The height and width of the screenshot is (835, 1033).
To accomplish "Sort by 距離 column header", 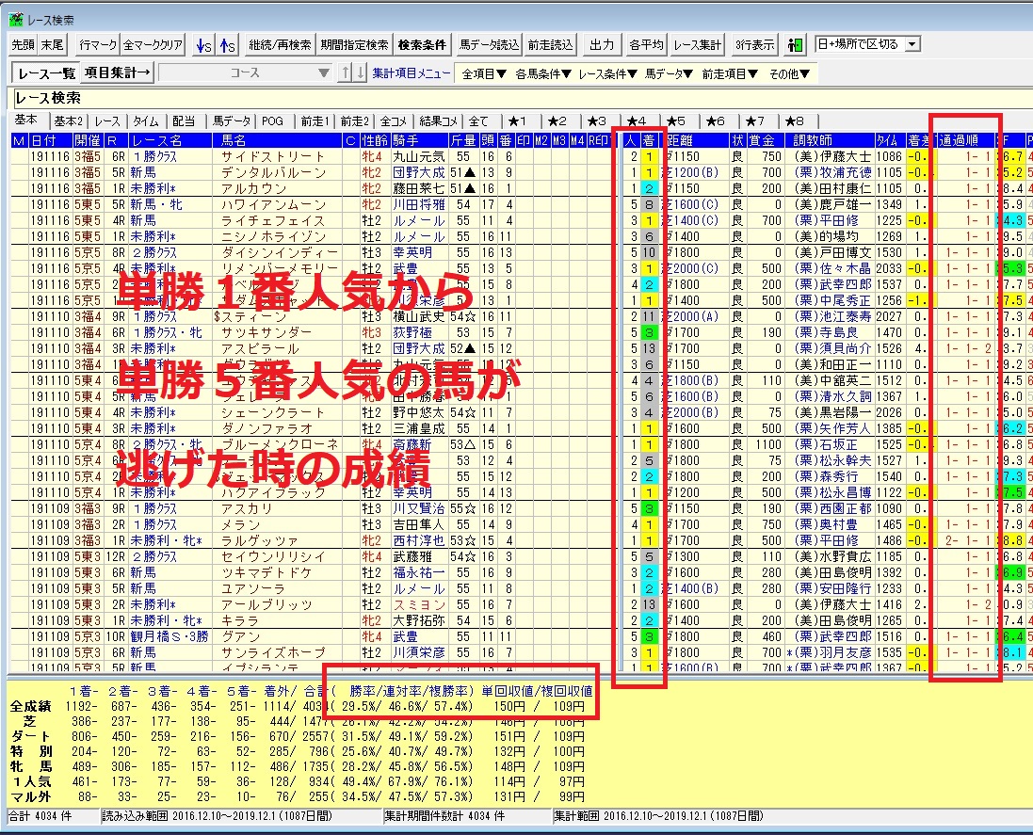I will click(697, 140).
